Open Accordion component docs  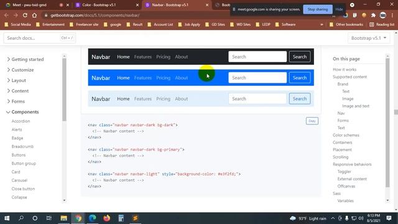[x=21, y=121]
